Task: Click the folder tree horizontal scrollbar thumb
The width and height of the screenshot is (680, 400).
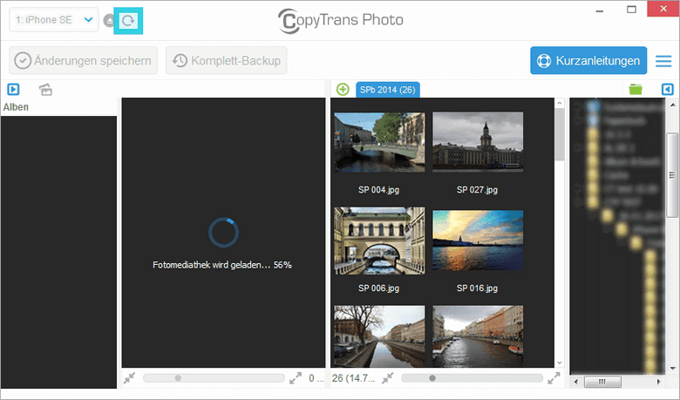Action: pos(602,382)
